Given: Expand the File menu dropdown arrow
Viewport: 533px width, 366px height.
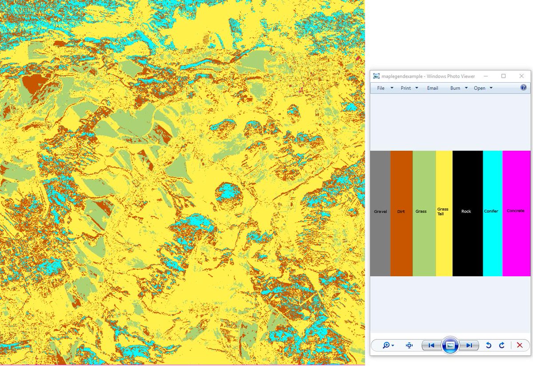Looking at the screenshot, I should point(392,88).
